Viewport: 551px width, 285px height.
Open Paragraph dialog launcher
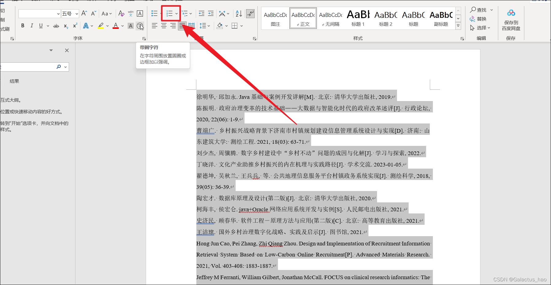[x=255, y=39]
